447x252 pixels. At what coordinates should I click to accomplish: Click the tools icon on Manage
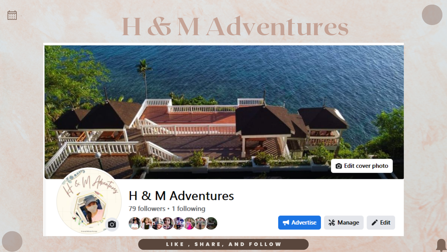[x=332, y=223]
